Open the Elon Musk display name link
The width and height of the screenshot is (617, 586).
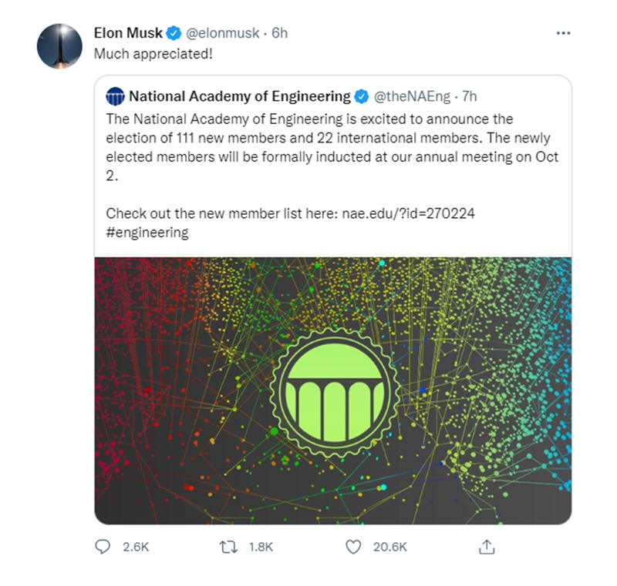130,33
